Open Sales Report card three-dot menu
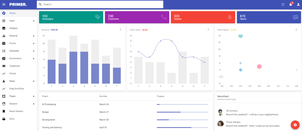302x131 pixels. [296, 30]
